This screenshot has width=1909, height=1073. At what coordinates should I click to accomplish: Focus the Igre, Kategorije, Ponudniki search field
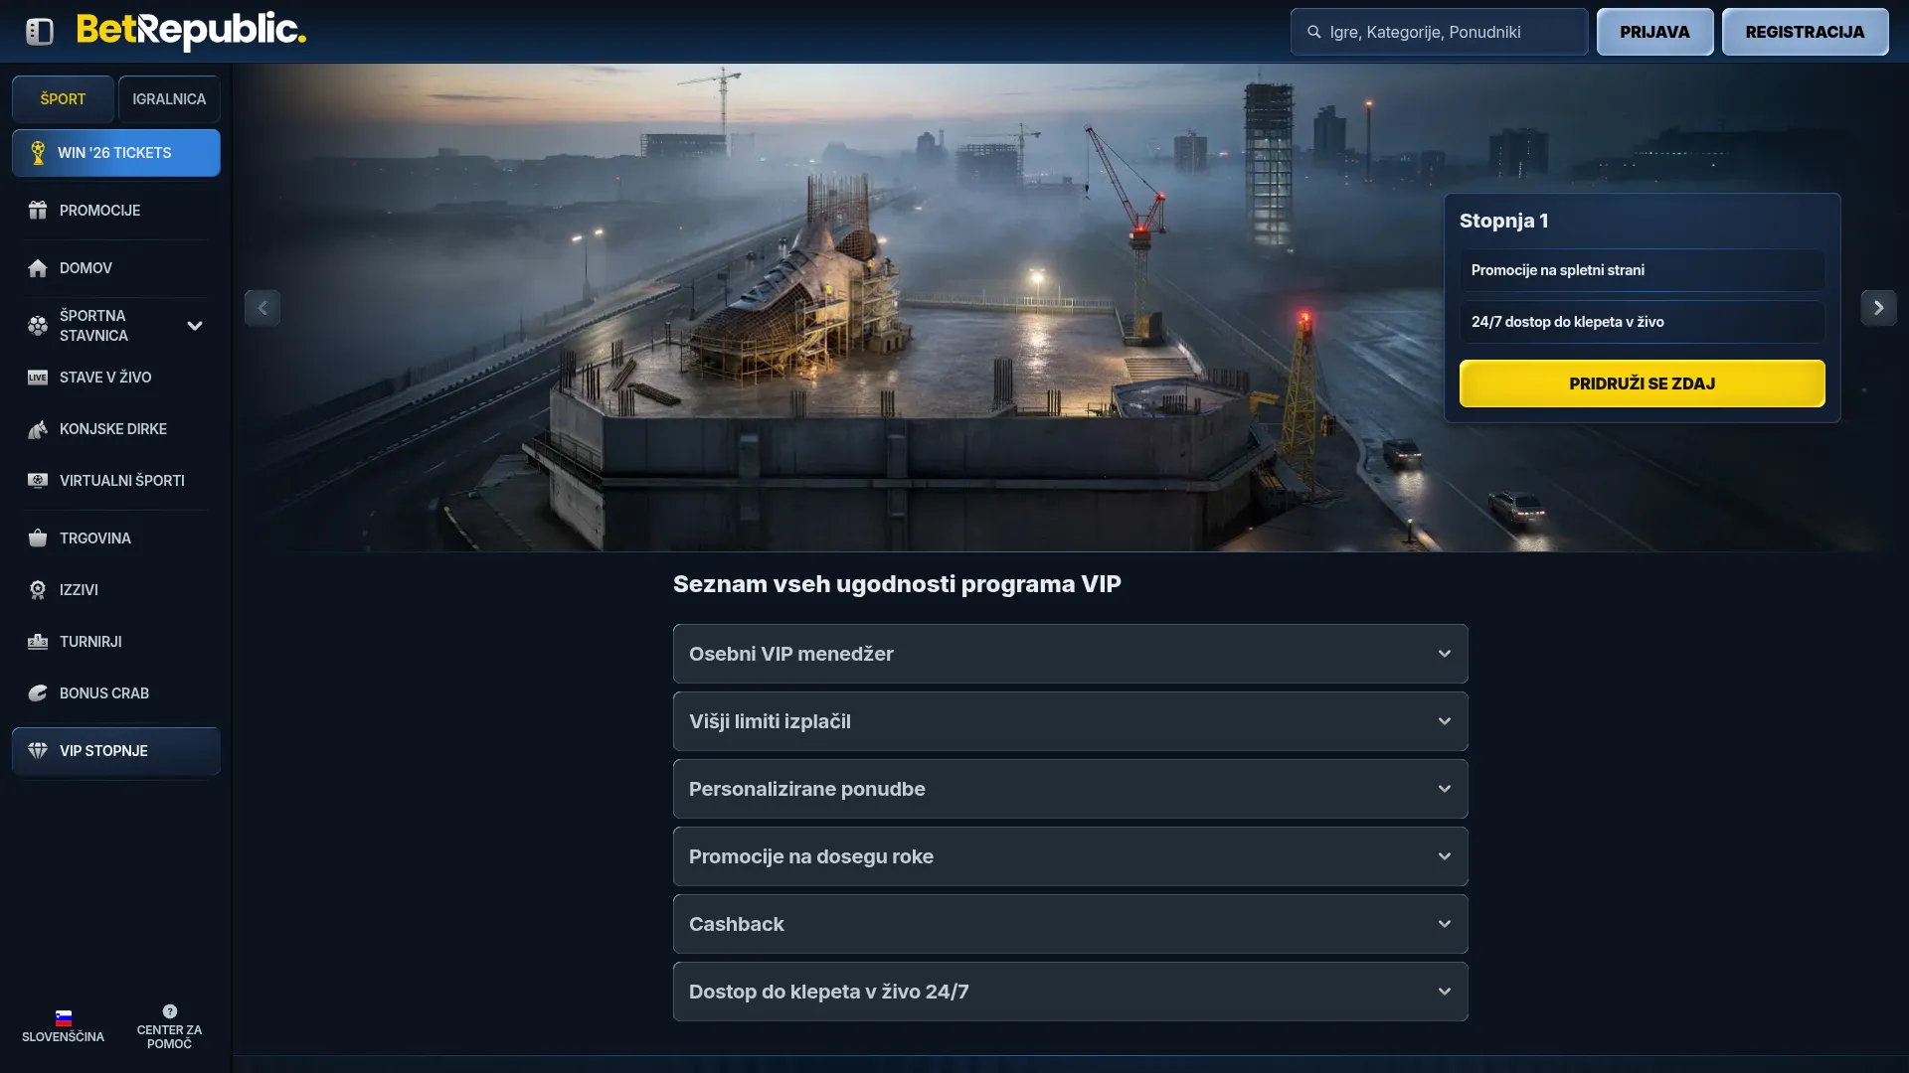click(1439, 32)
